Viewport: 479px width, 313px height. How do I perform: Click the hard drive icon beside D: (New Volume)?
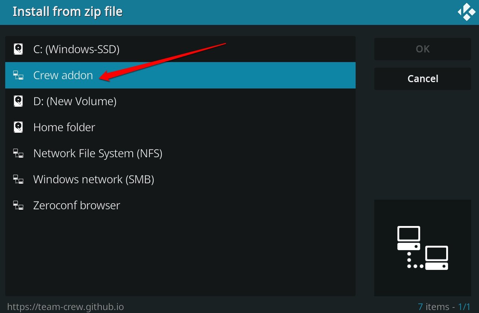(x=18, y=101)
